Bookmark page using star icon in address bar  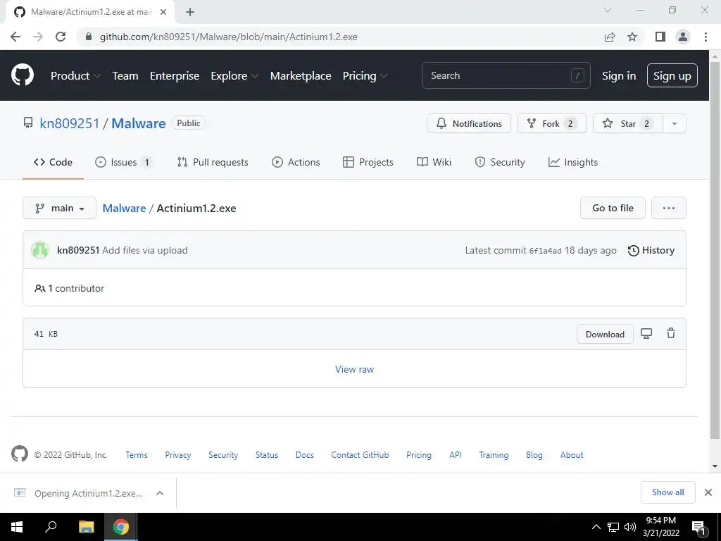click(632, 37)
